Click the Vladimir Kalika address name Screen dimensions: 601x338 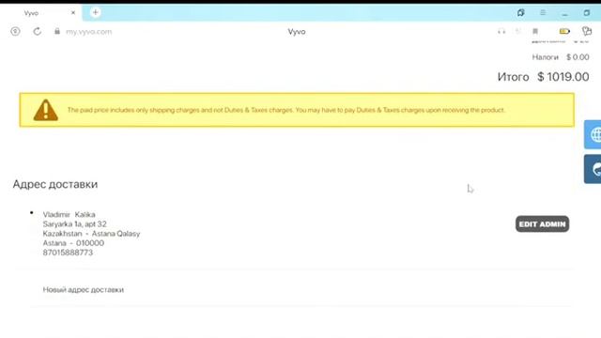click(69, 215)
